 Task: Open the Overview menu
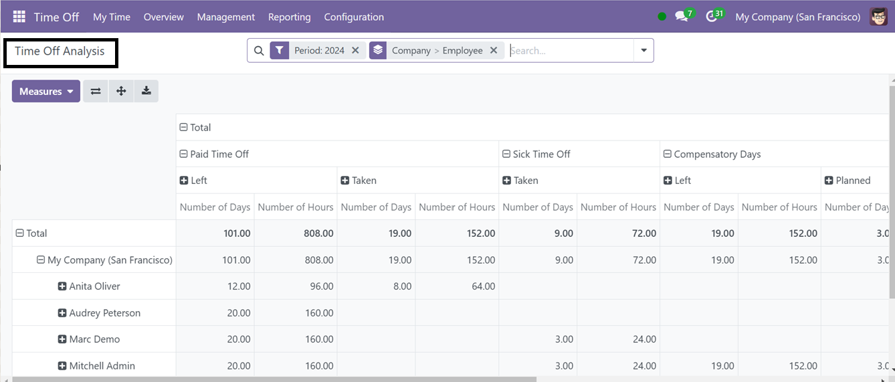(164, 17)
